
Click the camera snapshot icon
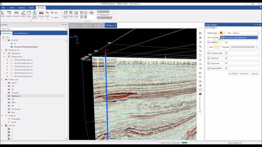(x=200, y=94)
